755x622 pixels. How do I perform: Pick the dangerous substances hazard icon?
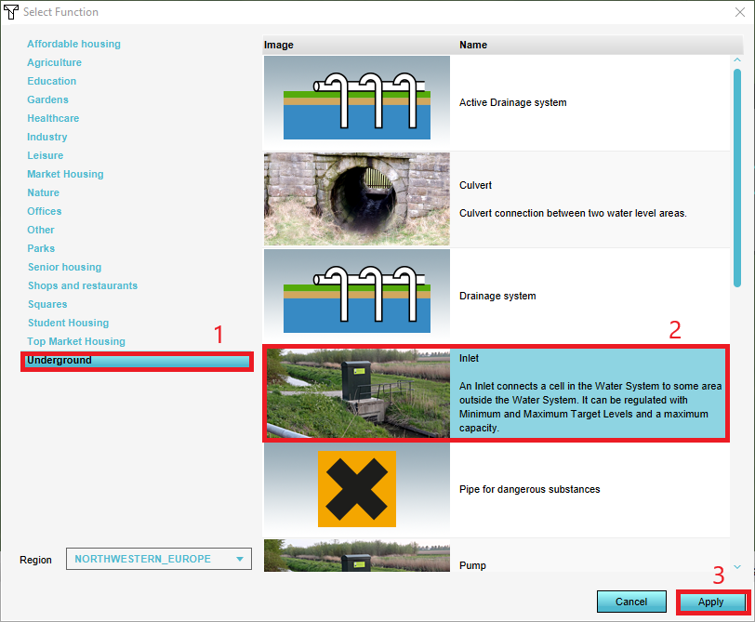tap(357, 489)
